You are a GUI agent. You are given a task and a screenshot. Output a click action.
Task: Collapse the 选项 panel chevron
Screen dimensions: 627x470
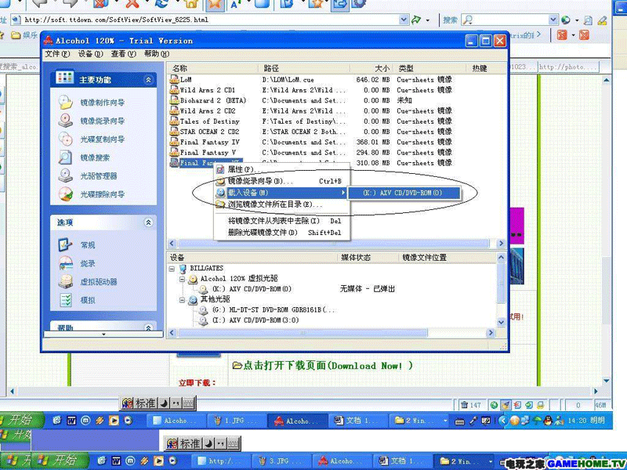click(148, 222)
